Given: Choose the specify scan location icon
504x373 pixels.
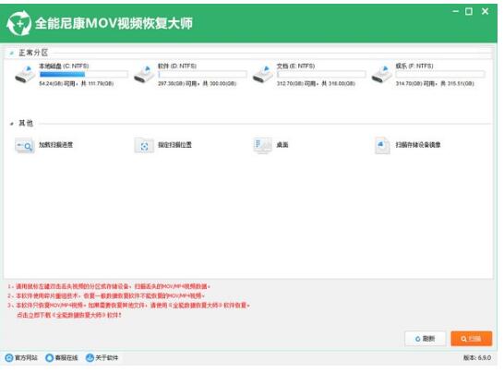Looking at the screenshot, I should [x=144, y=146].
